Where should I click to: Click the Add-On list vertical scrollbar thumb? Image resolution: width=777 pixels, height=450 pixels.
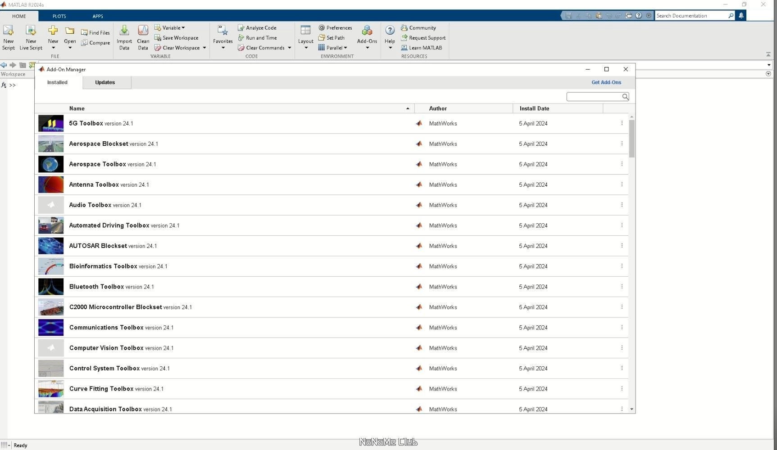(632, 139)
